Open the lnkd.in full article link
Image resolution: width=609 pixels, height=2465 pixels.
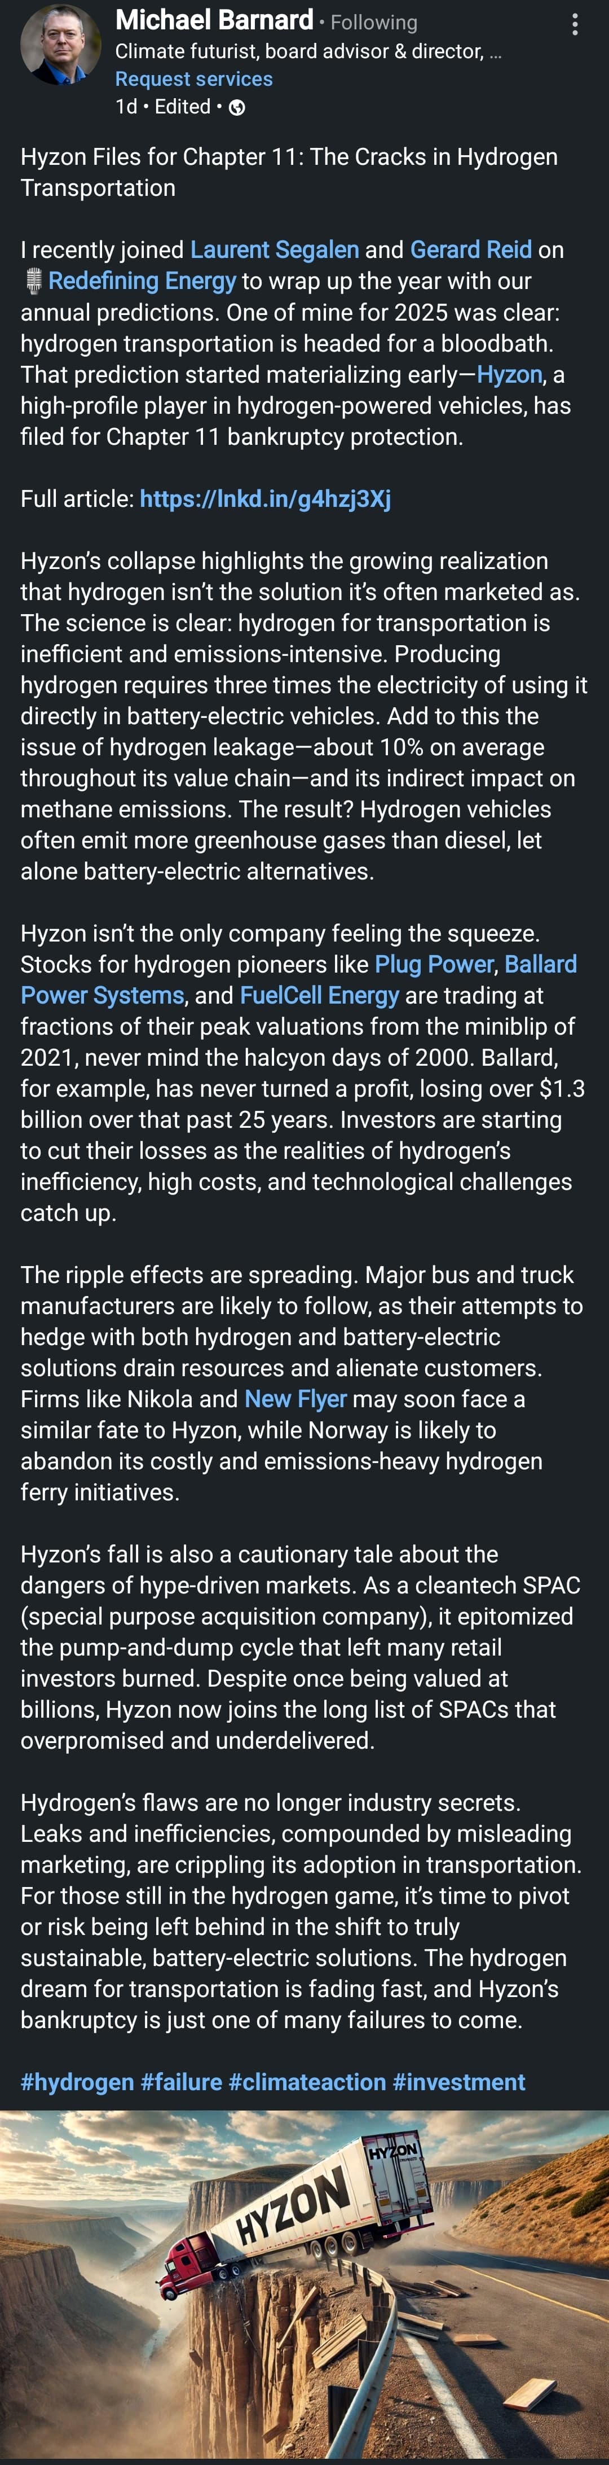click(265, 498)
